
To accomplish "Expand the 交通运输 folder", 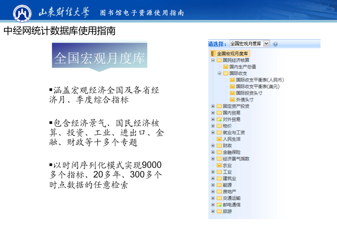I will 213,198.
